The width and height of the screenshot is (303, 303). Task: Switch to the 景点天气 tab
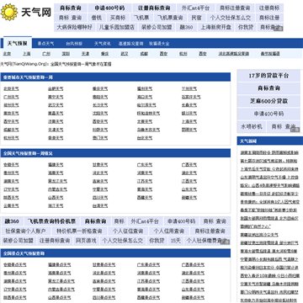coord(46,44)
